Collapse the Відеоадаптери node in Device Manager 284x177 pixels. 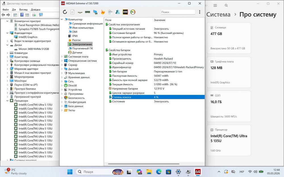coord(7,33)
